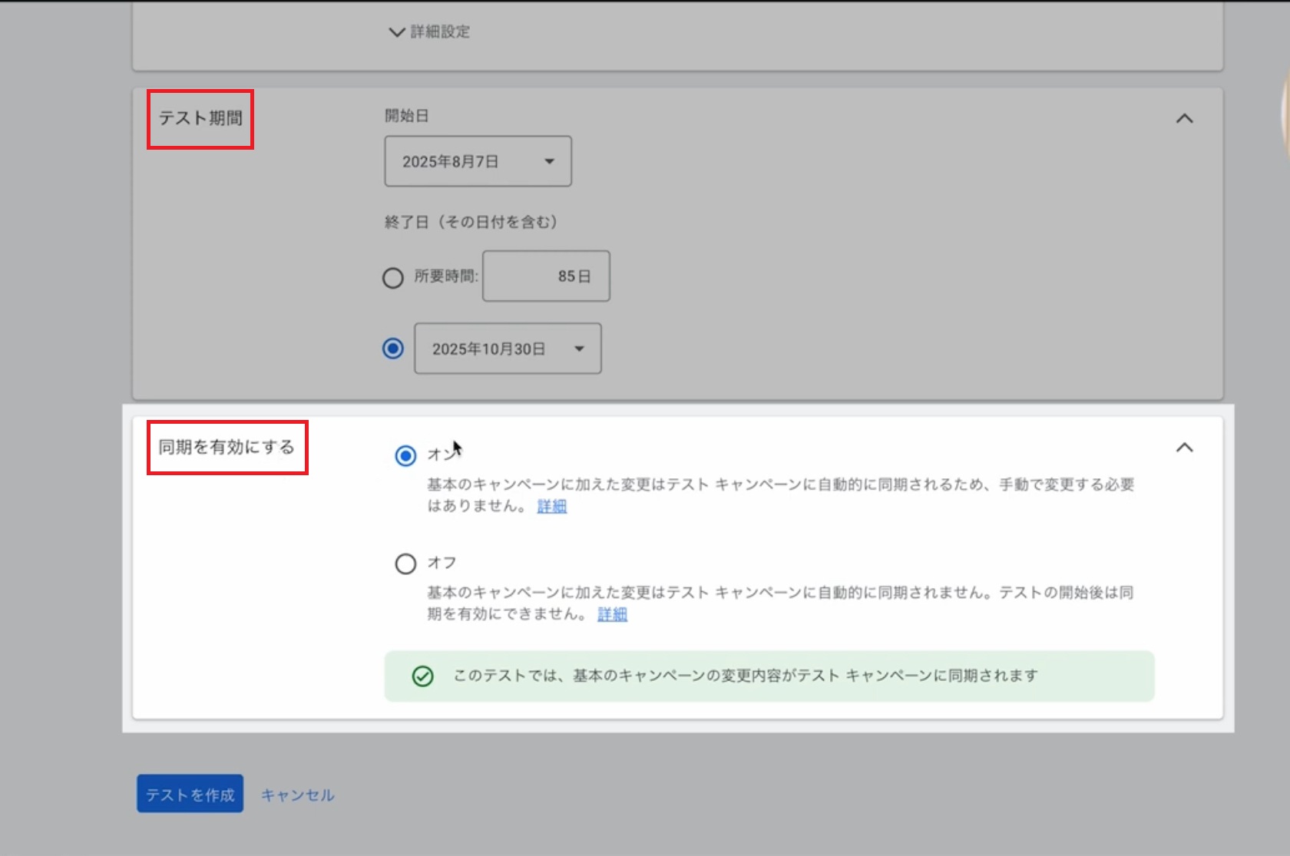Open the 2025年10月30日 end date dropdown

pos(508,349)
